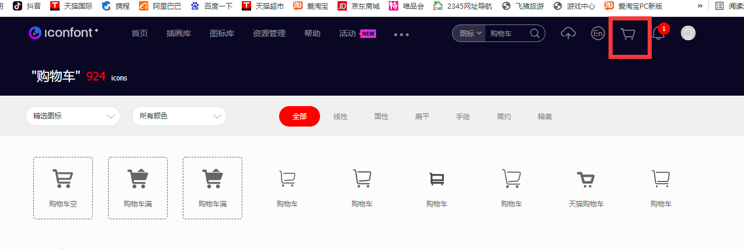
Task: Open the 阿里巴巴 bookmark
Action: pyautogui.click(x=160, y=6)
